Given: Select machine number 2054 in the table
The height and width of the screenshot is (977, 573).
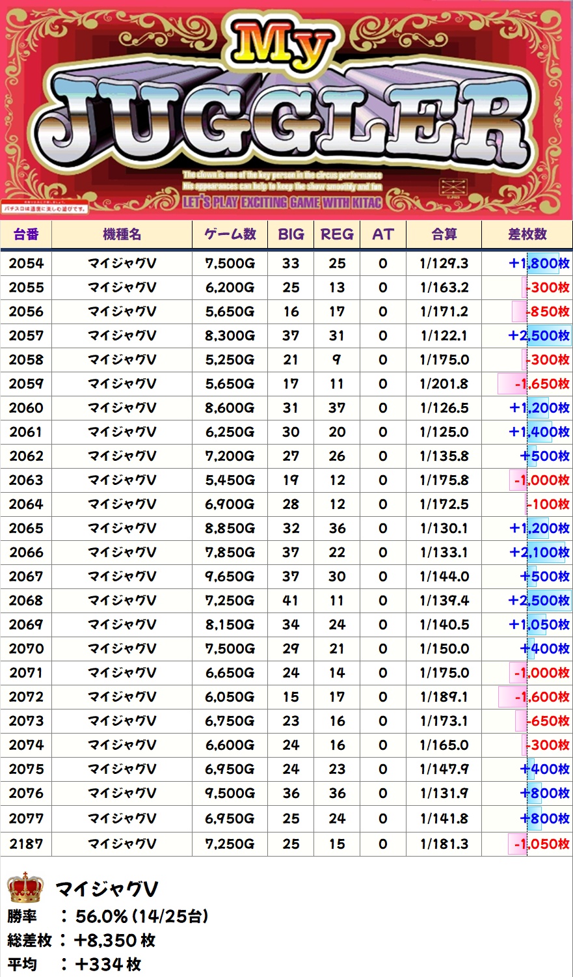Looking at the screenshot, I should pos(26,264).
